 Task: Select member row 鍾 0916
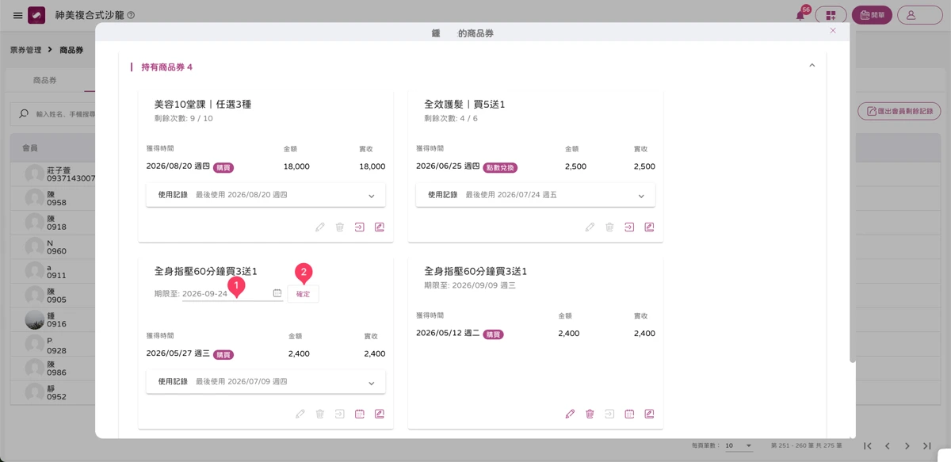pyautogui.click(x=52, y=319)
